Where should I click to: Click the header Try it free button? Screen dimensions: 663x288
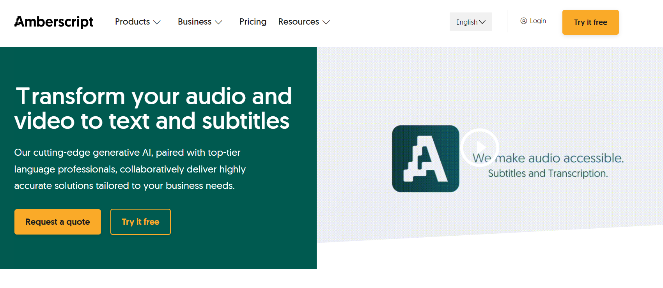(x=590, y=22)
